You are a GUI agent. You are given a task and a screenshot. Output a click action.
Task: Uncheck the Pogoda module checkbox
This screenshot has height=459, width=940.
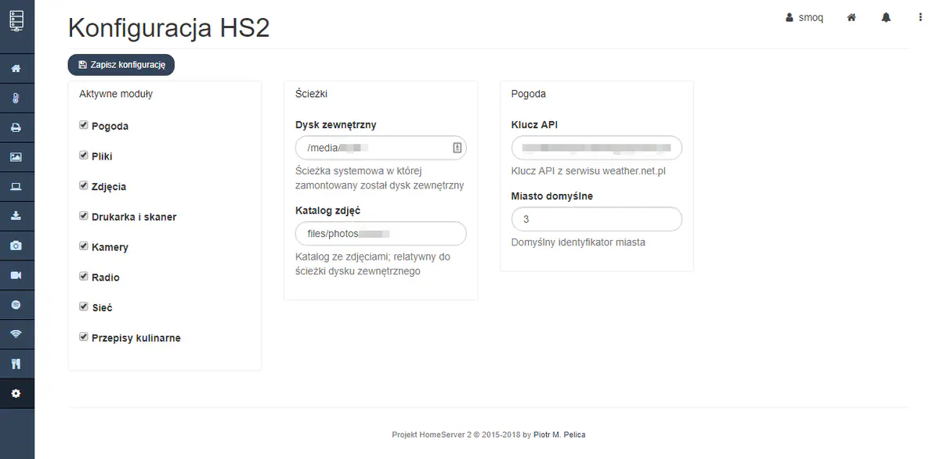tap(84, 125)
